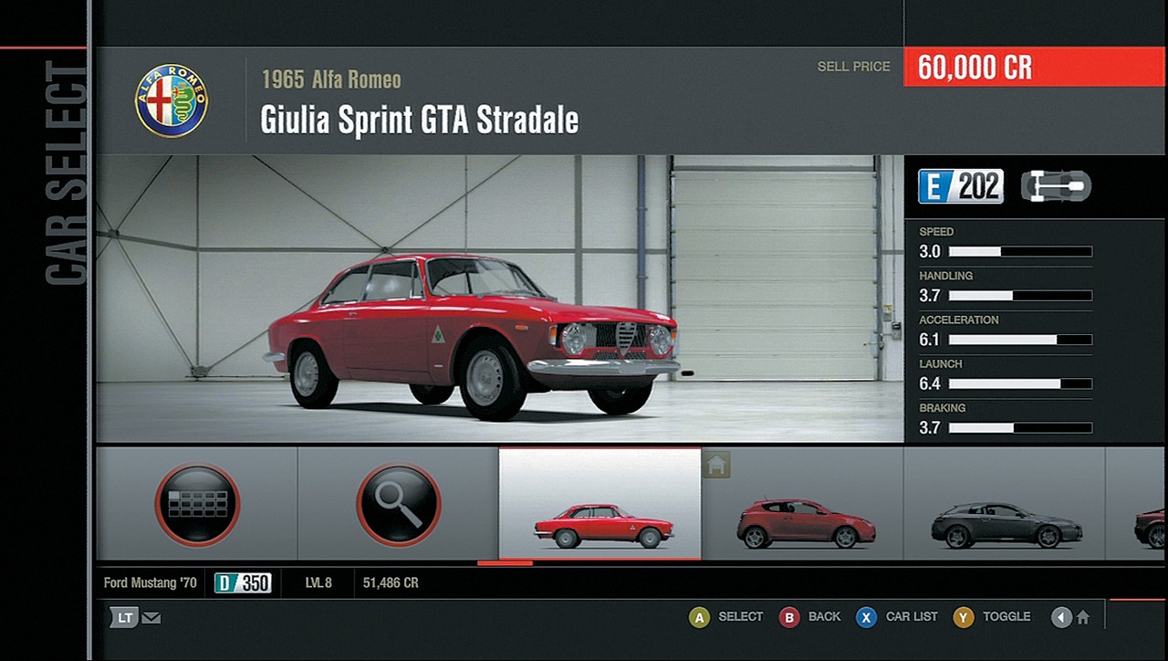Image resolution: width=1168 pixels, height=661 pixels.
Task: Click the blue X Car List button
Action: pos(867,617)
